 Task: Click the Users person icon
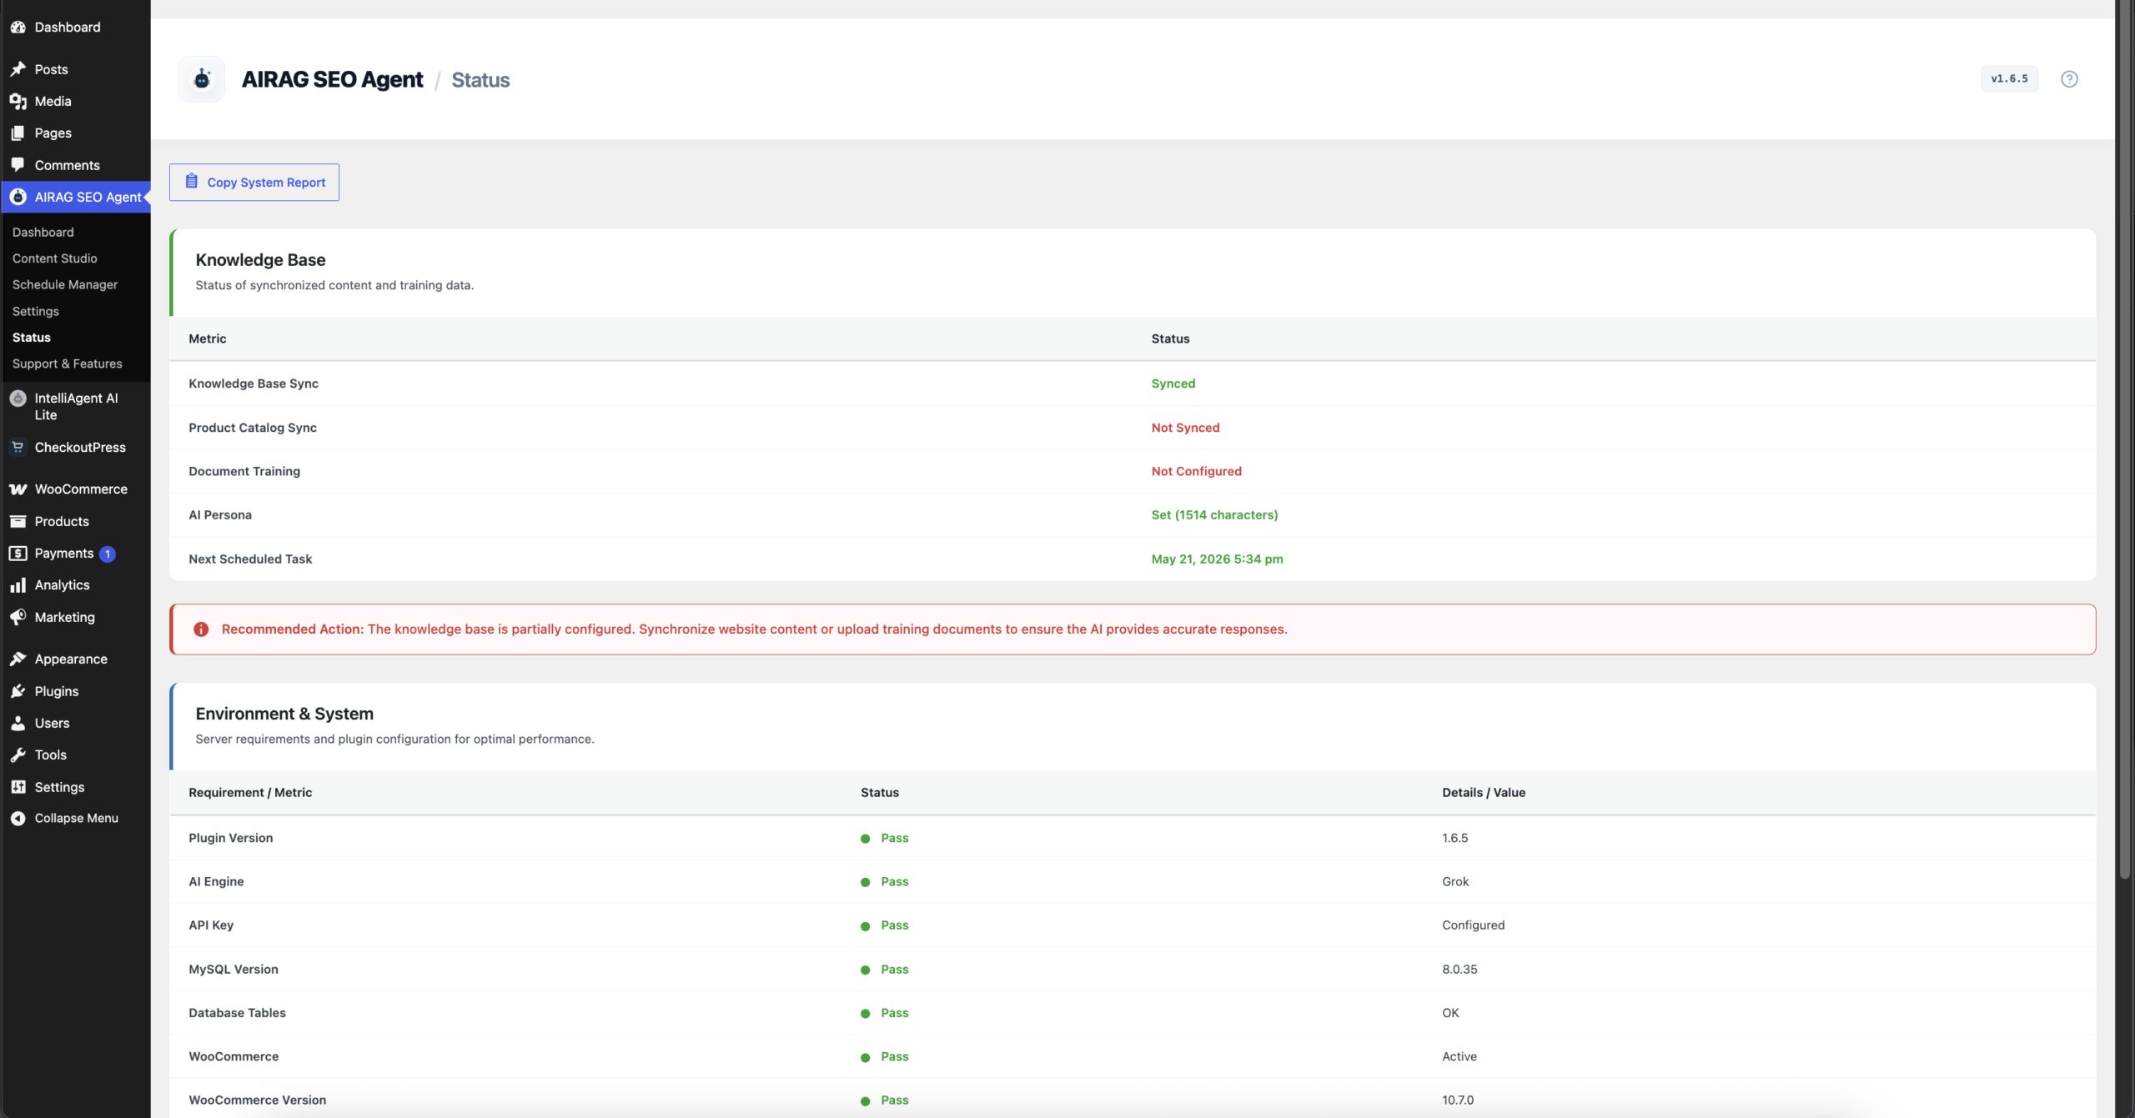point(18,724)
